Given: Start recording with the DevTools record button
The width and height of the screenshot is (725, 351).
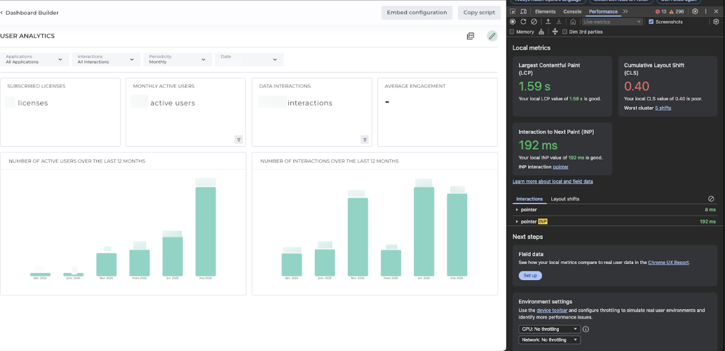Looking at the screenshot, I should (512, 22).
